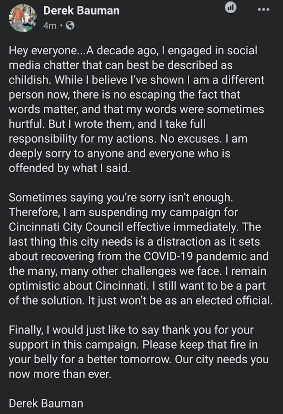Open the Derek Bauman name in the post header

point(82,10)
